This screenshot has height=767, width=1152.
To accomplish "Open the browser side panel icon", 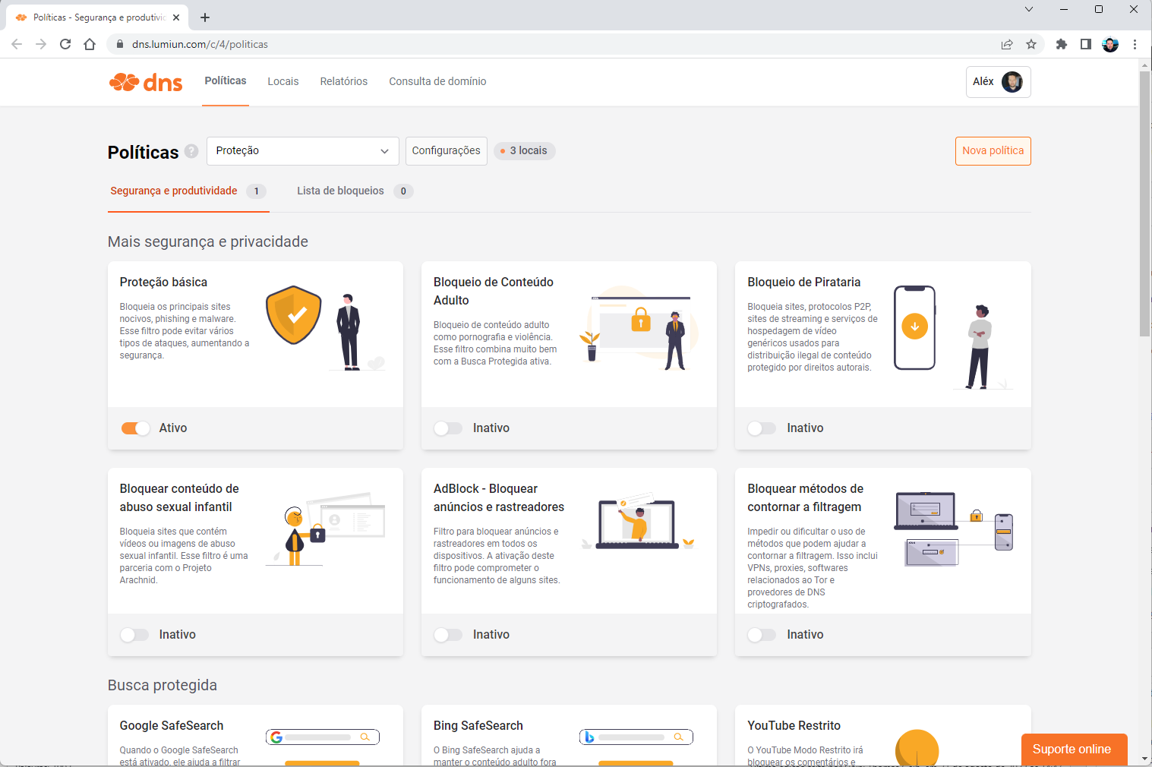I will point(1086,44).
